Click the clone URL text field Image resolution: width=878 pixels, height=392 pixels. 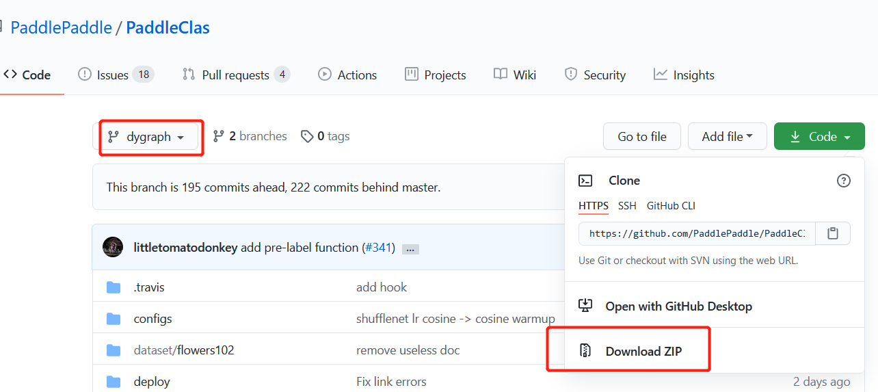click(x=697, y=233)
